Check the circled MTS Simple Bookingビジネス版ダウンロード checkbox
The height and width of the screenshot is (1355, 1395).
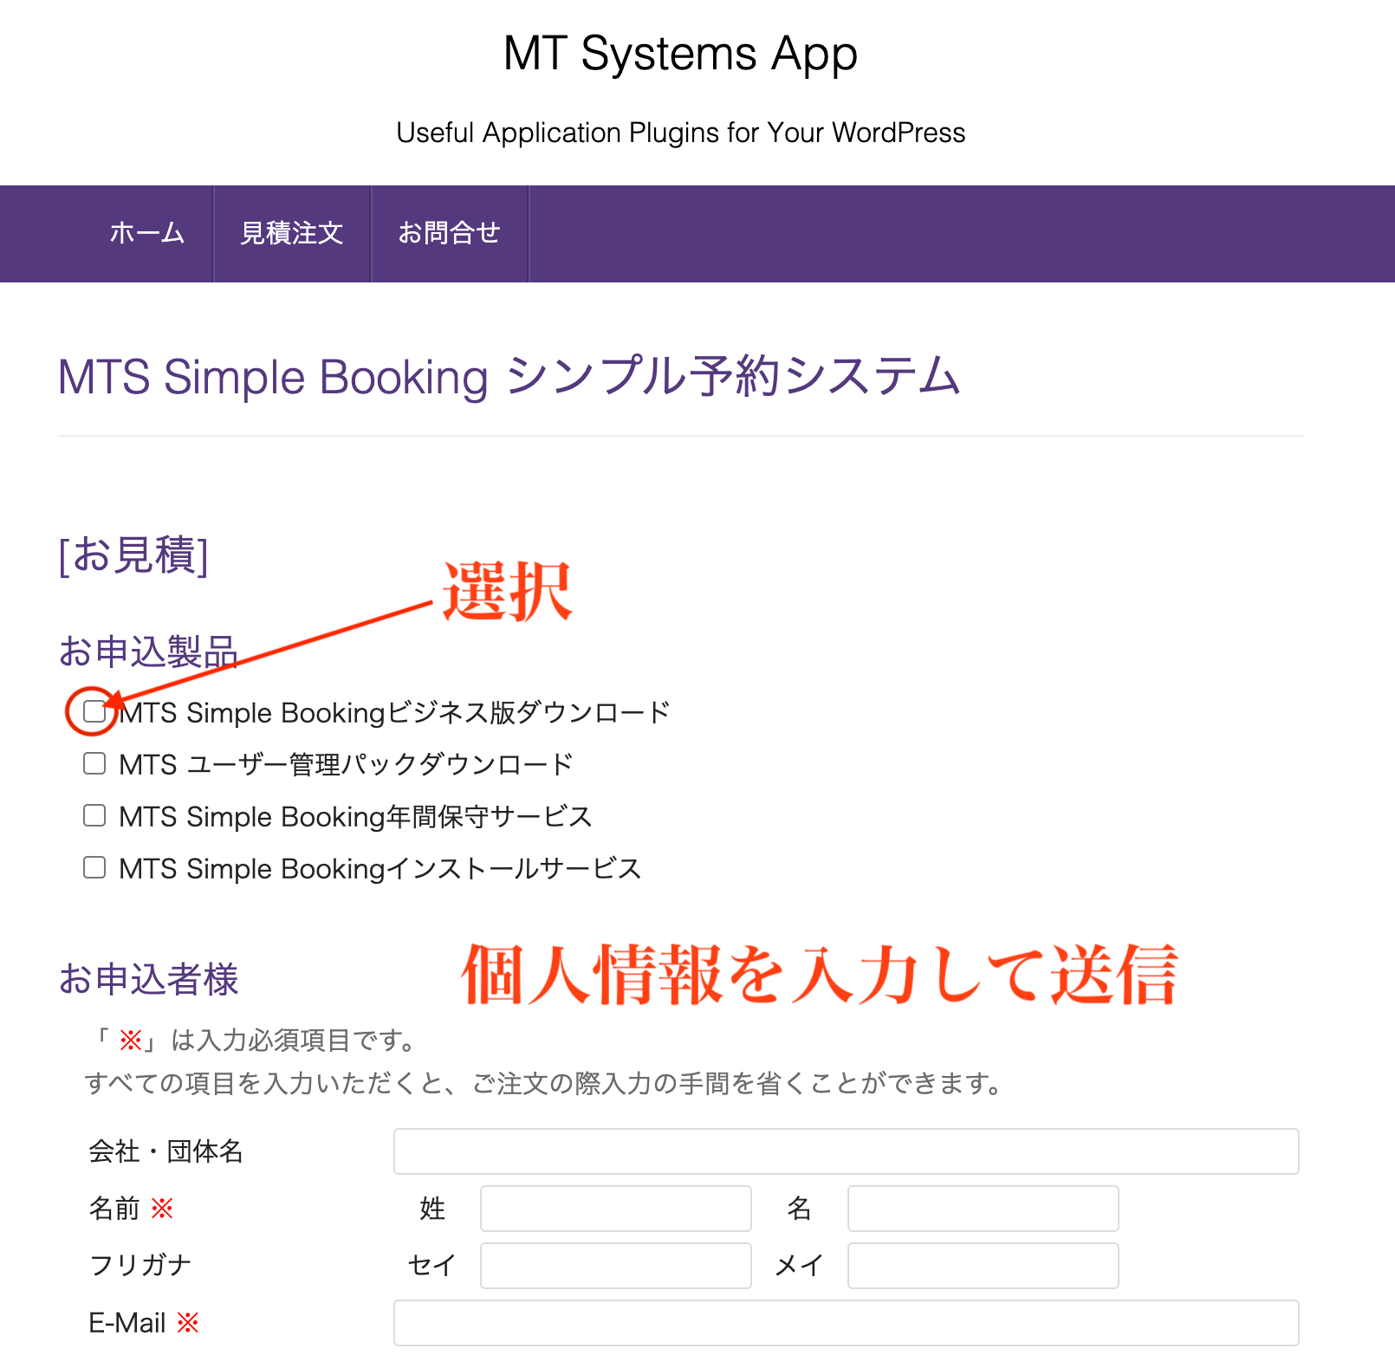point(94,712)
